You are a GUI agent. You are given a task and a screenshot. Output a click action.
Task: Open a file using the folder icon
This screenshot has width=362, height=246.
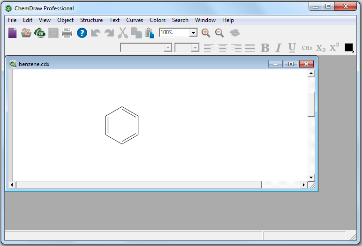point(26,33)
